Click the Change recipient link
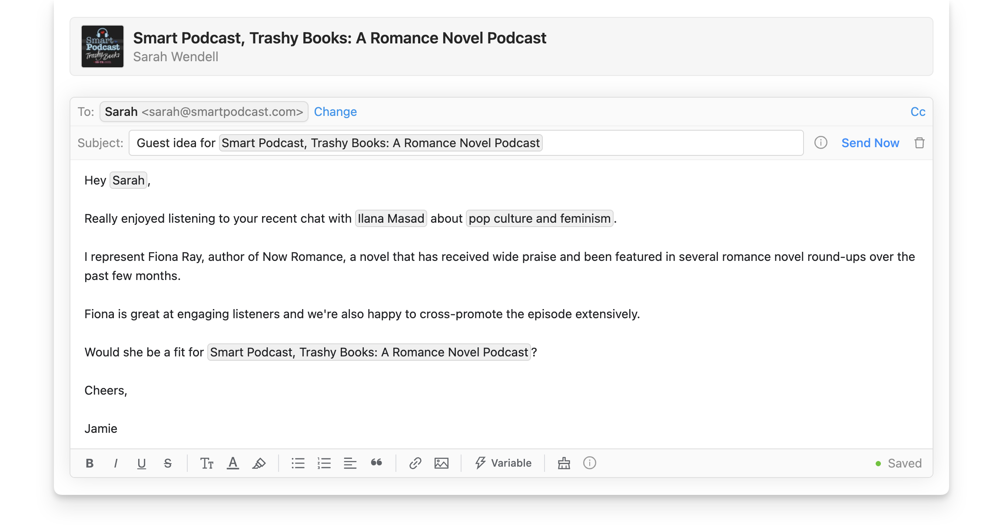 335,112
